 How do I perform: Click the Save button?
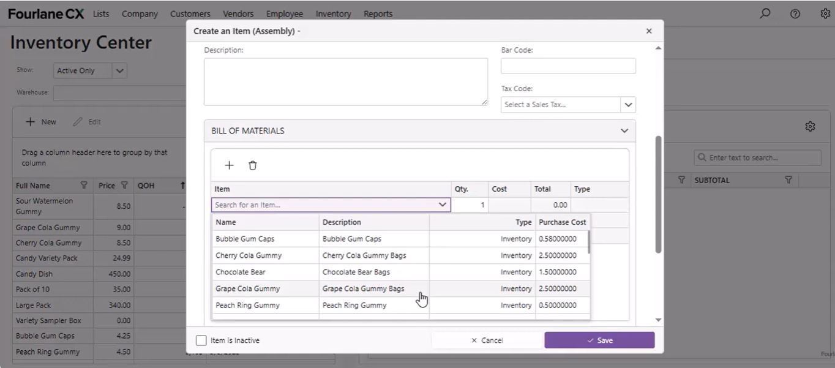pos(599,340)
